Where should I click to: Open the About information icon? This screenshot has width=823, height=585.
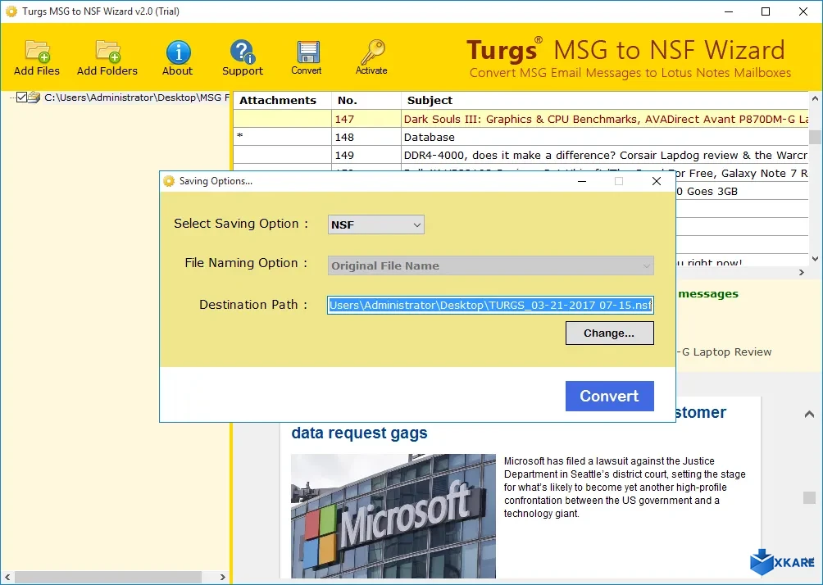point(178,52)
